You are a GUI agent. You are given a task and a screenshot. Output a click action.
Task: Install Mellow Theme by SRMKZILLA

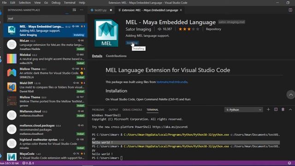click(80, 77)
